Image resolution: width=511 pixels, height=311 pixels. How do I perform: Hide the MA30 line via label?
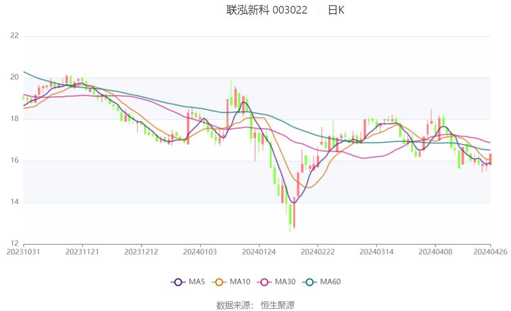(285, 282)
